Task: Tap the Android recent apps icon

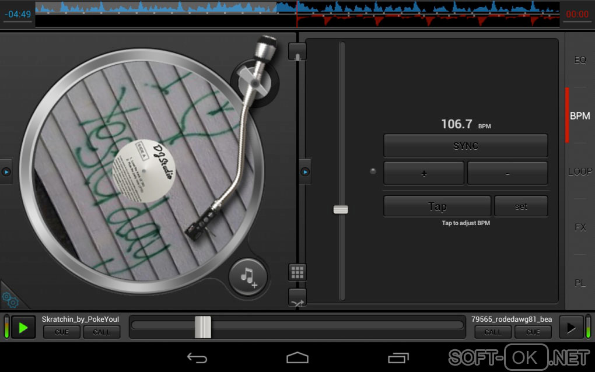Action: [x=398, y=357]
